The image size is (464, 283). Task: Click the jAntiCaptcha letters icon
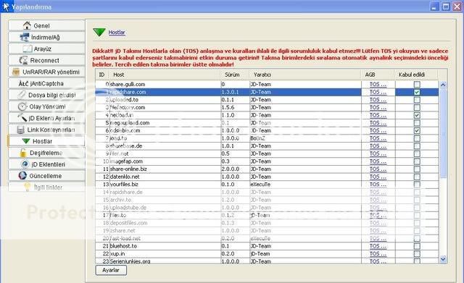[x=23, y=84]
